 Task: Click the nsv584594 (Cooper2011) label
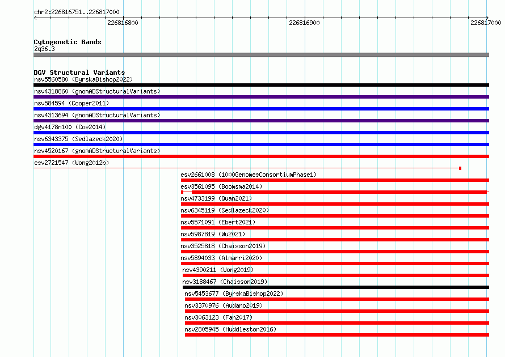coord(71,103)
